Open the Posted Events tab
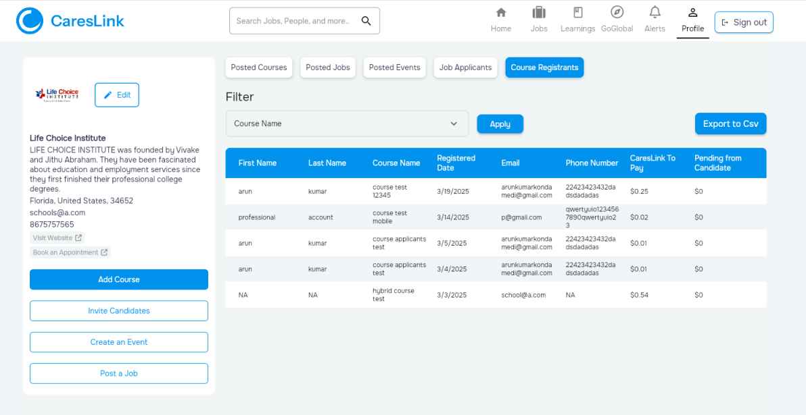The width and height of the screenshot is (806, 415). click(395, 67)
